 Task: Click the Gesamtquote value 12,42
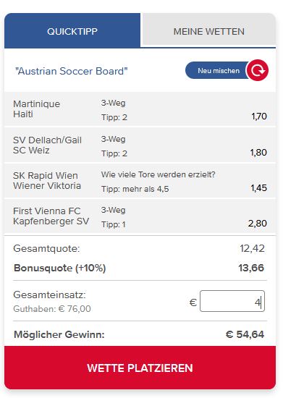[x=252, y=248]
